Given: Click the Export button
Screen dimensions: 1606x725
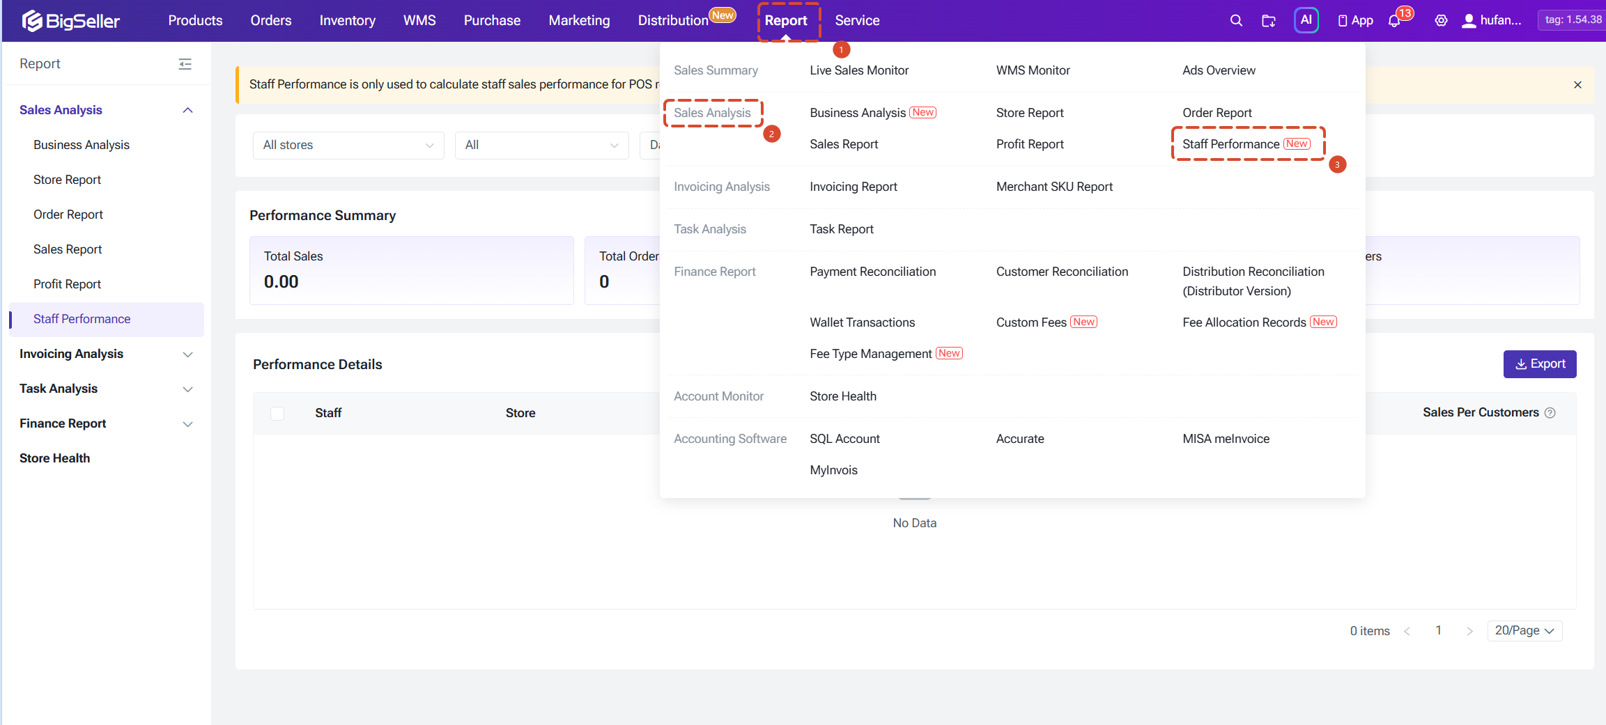Looking at the screenshot, I should [1540, 364].
